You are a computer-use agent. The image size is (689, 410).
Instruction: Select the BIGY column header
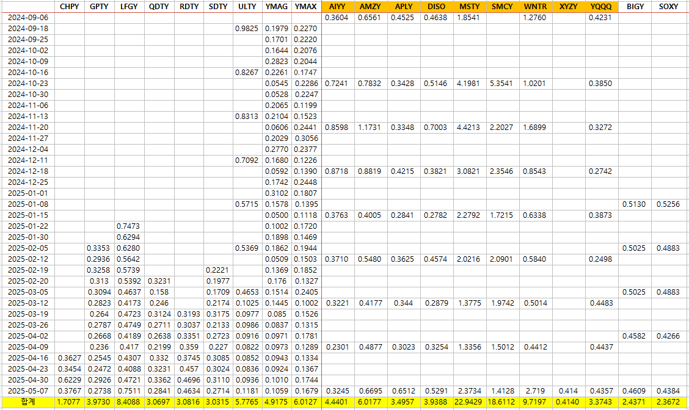click(635, 7)
